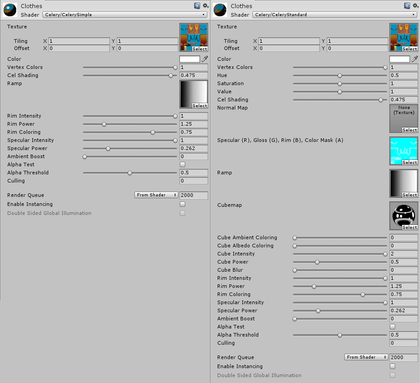
Task: Adjust Cube Blur slider
Action: 340,270
